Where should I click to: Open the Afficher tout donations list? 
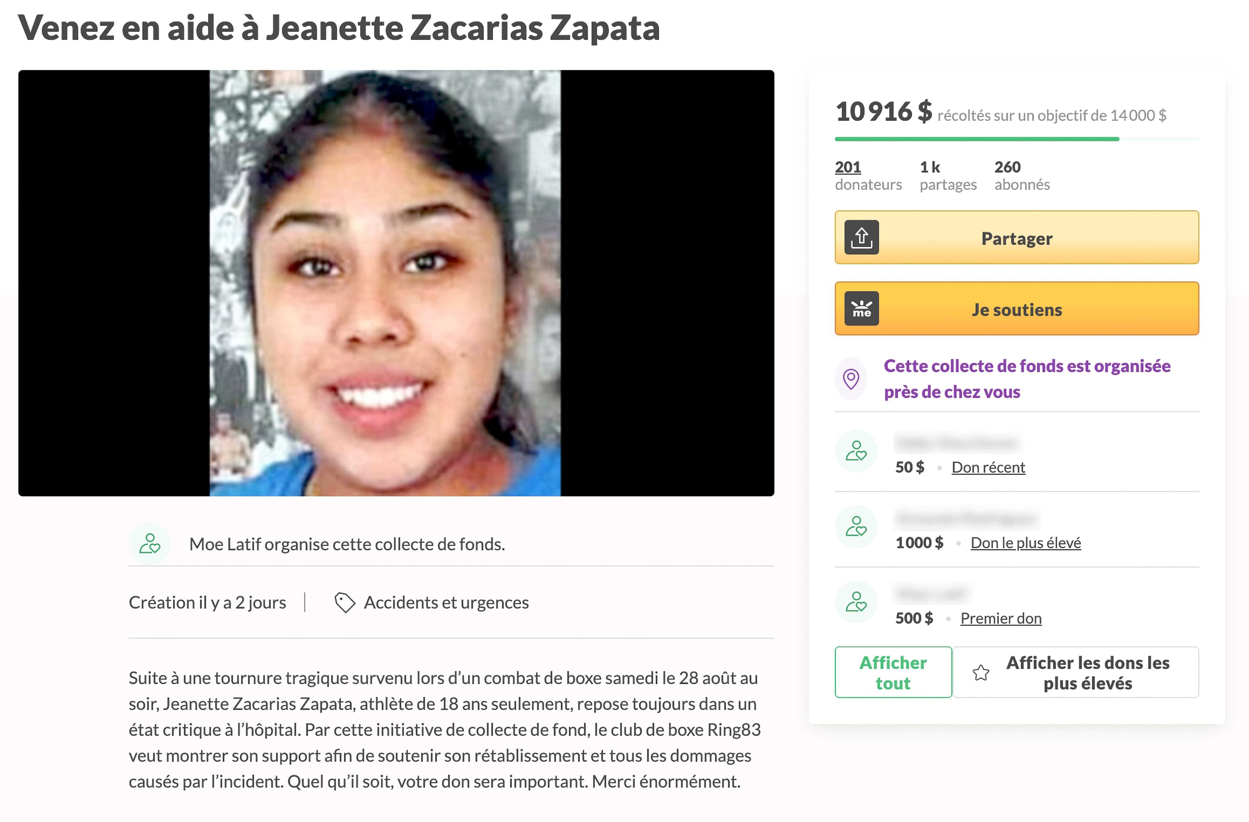(893, 672)
